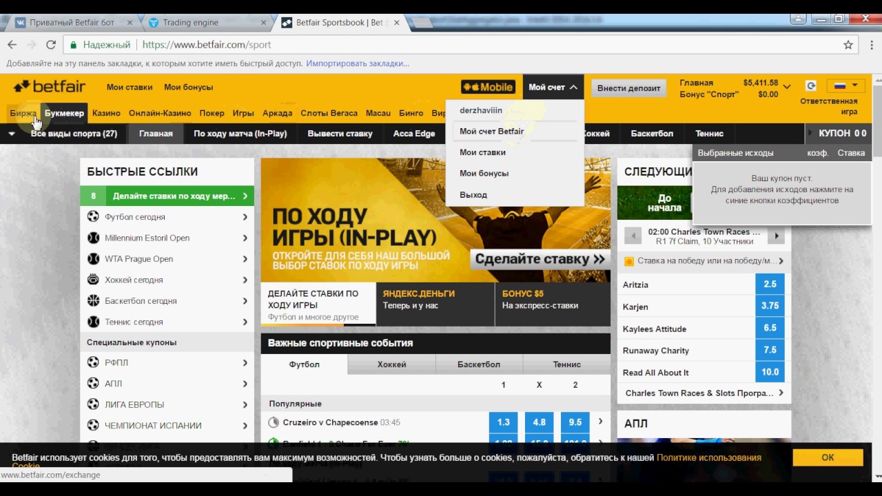Open the Биржа exchange link
882x496 pixels.
coord(23,113)
